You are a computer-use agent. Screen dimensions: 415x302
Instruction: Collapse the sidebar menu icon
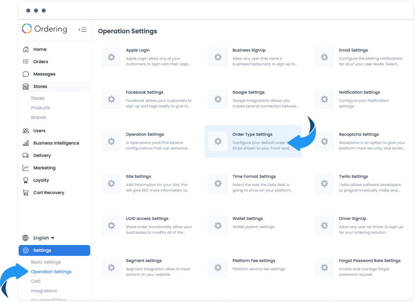tap(82, 30)
